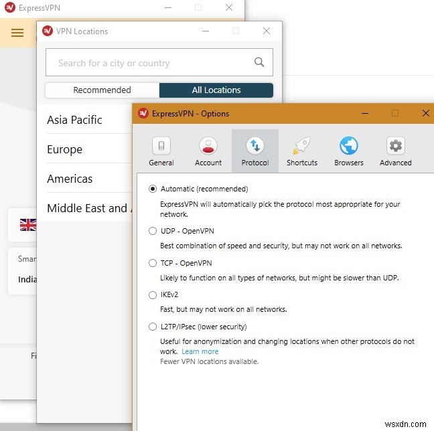The image size is (434, 431).
Task: Open the Browsers options tab
Action: click(x=348, y=151)
